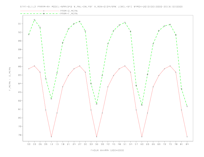Click the x-axis tick label 36
Viewport: 204px width, 157px height.
coord(97,144)
